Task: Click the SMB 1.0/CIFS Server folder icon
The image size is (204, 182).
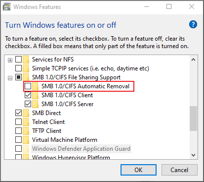Action: (35, 104)
